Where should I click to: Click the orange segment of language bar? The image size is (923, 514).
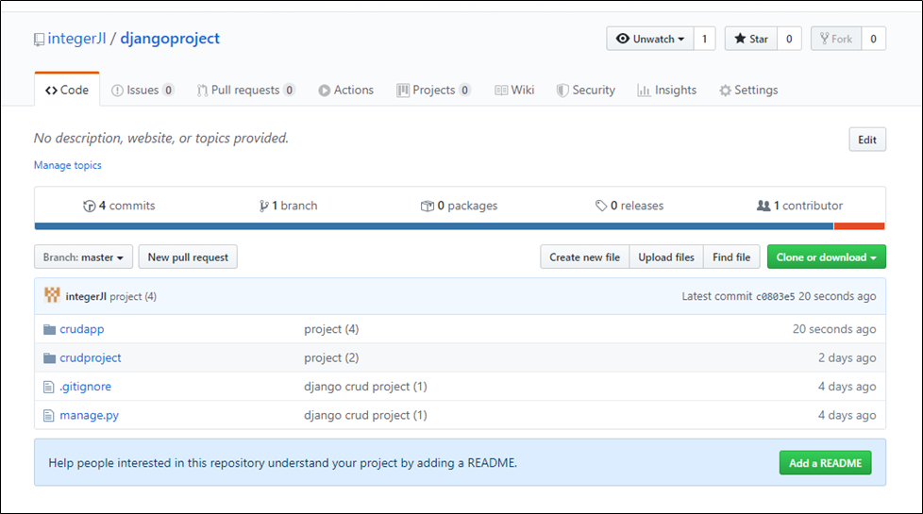point(860,226)
